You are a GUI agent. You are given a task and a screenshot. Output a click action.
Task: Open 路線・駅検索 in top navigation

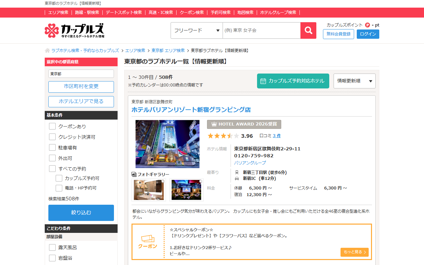pos(87,13)
